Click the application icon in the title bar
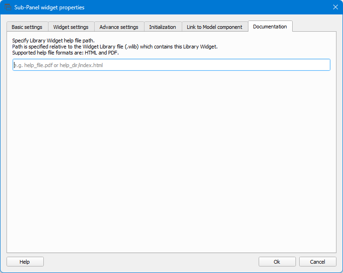343x273 pixels. [7, 7]
